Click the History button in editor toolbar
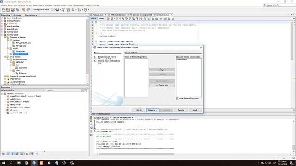This screenshot has height=166, width=296. click(x=101, y=18)
